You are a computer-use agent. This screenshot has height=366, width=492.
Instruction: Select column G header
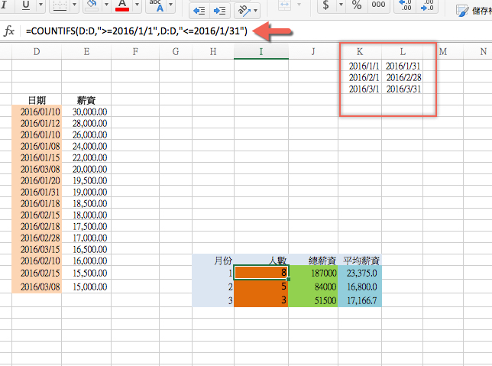(x=176, y=51)
